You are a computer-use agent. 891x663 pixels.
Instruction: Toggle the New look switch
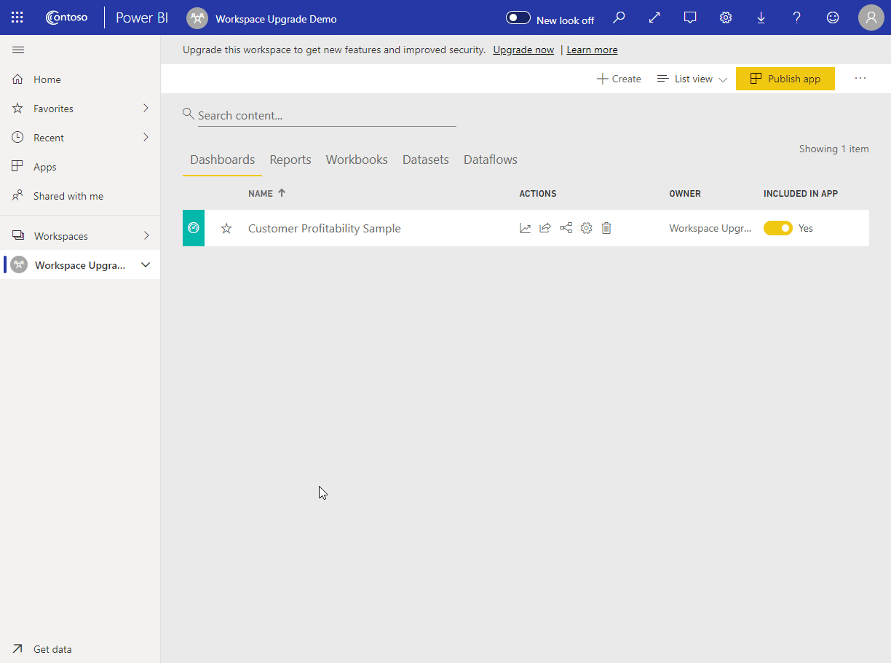[x=518, y=17]
